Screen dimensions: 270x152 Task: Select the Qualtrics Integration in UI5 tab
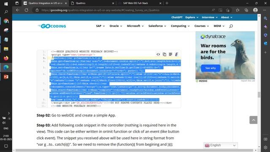(45, 3)
